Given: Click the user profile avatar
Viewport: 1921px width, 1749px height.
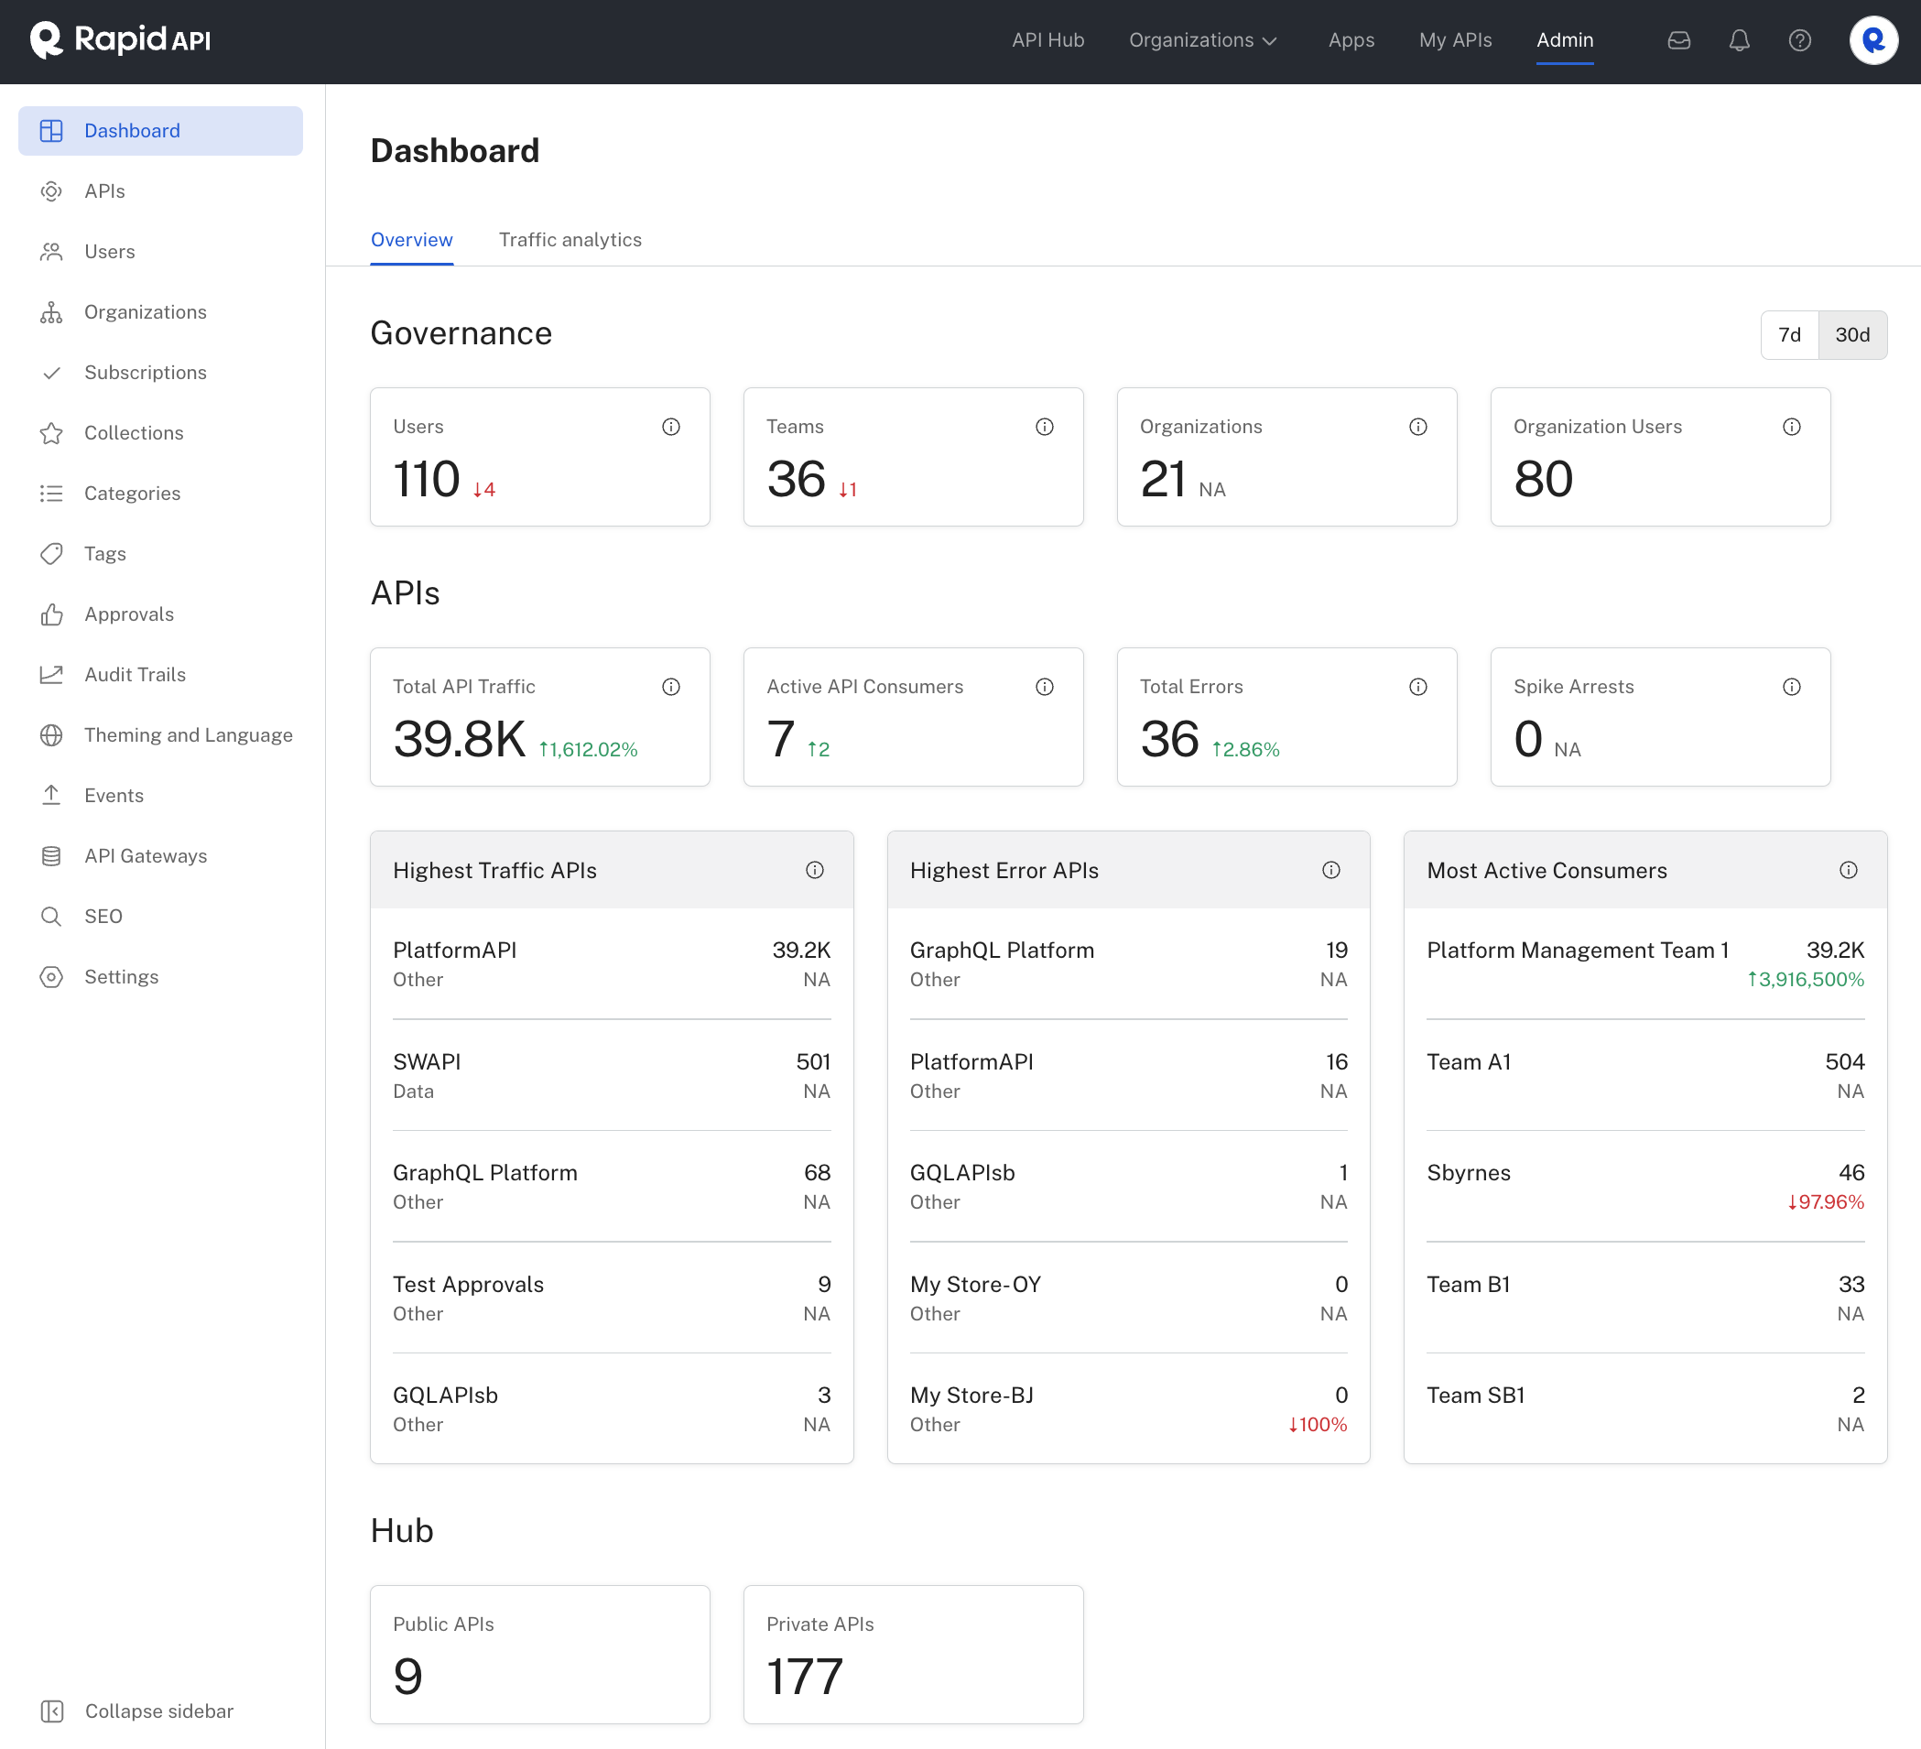Looking at the screenshot, I should click(x=1872, y=40).
